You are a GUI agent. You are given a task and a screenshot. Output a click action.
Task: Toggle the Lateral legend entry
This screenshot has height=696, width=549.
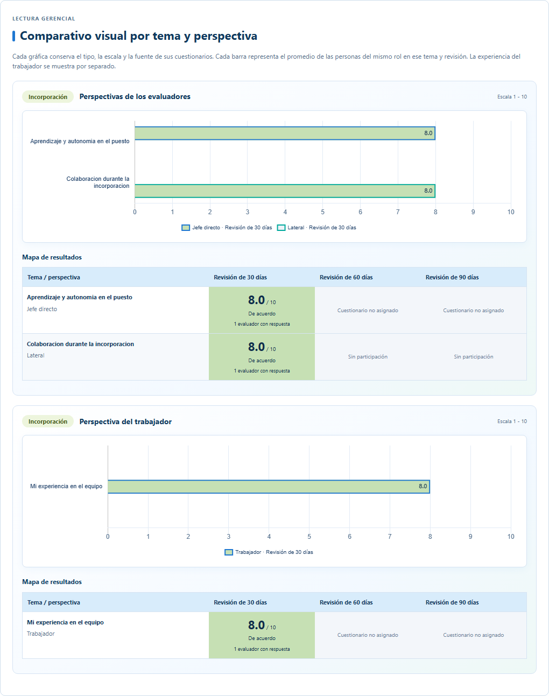pyautogui.click(x=316, y=228)
